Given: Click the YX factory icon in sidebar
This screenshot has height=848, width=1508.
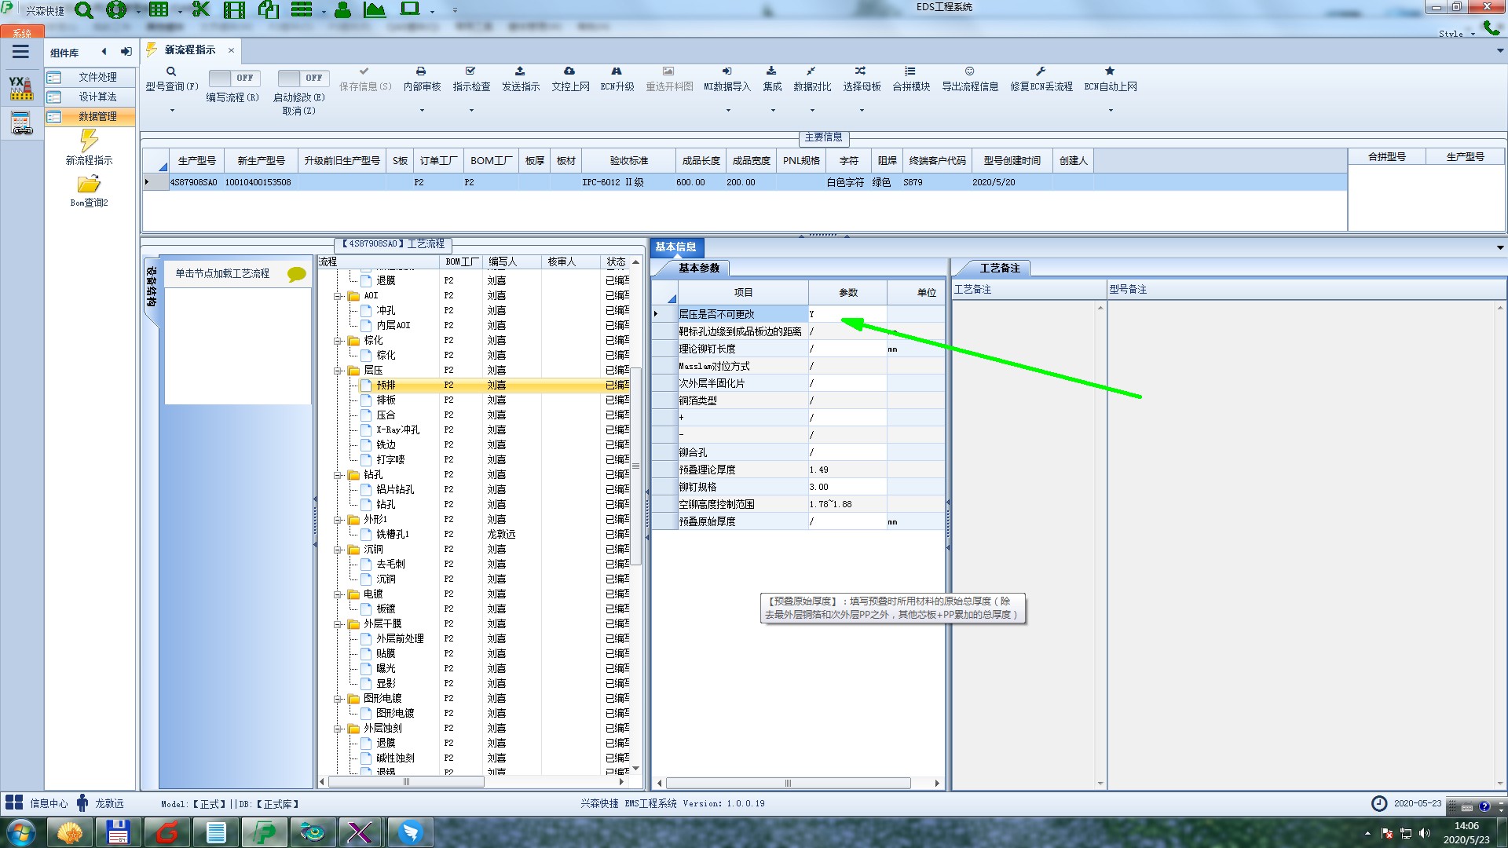Looking at the screenshot, I should [x=21, y=88].
